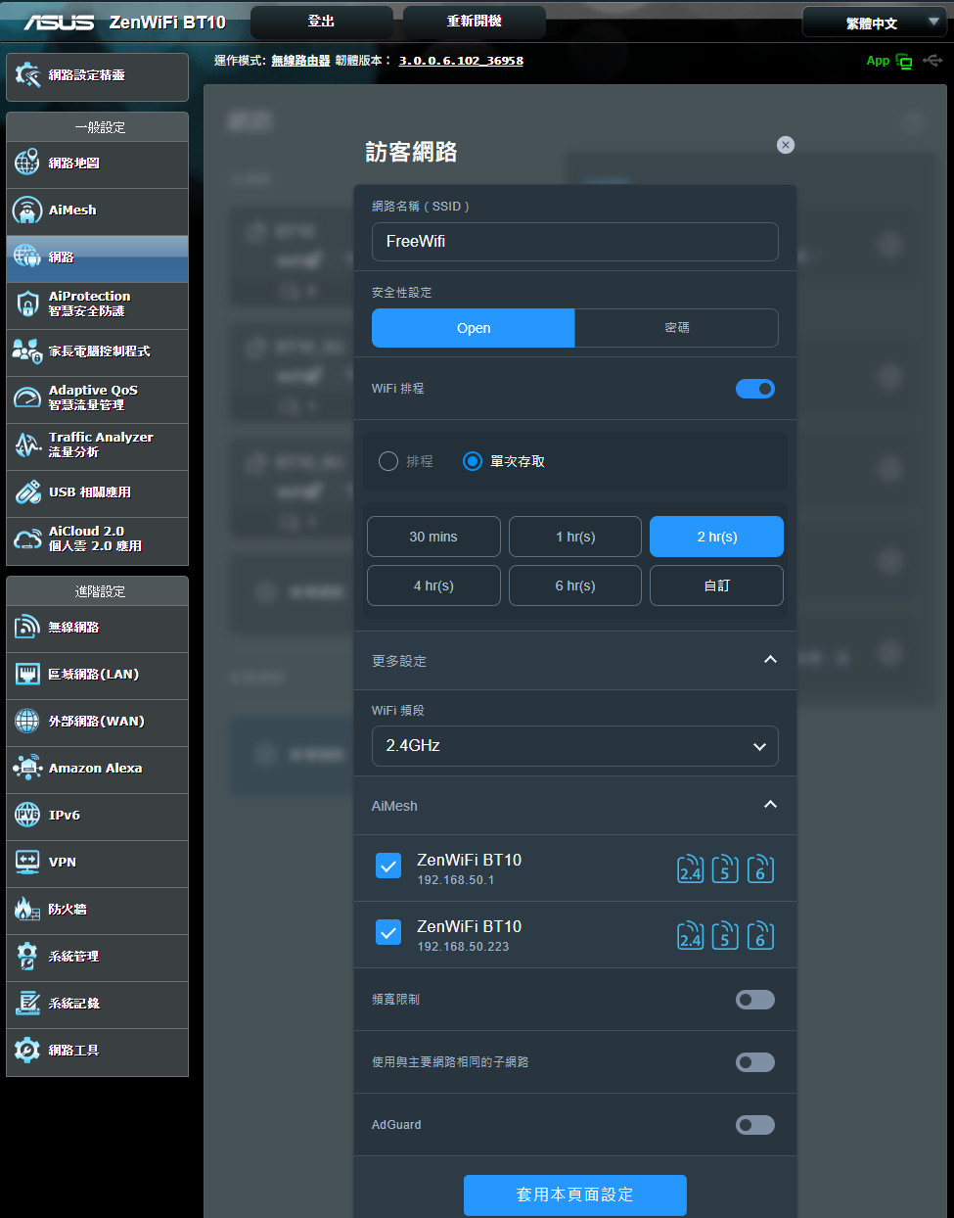954x1218 pixels.
Task: Open the Traffic Analyzer 流量分析 menu item
Action: [97, 445]
